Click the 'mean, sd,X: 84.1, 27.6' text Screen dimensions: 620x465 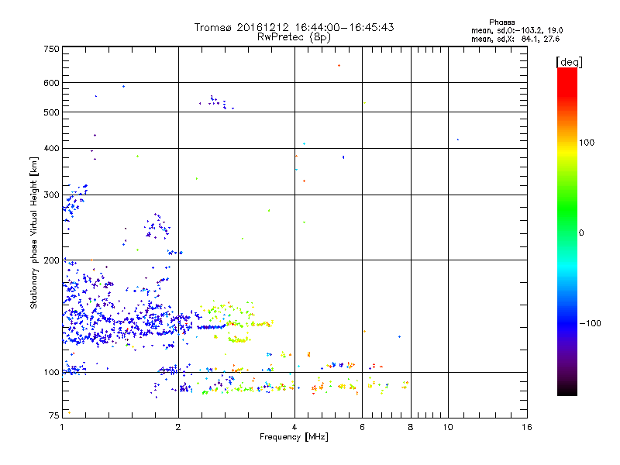click(x=515, y=39)
